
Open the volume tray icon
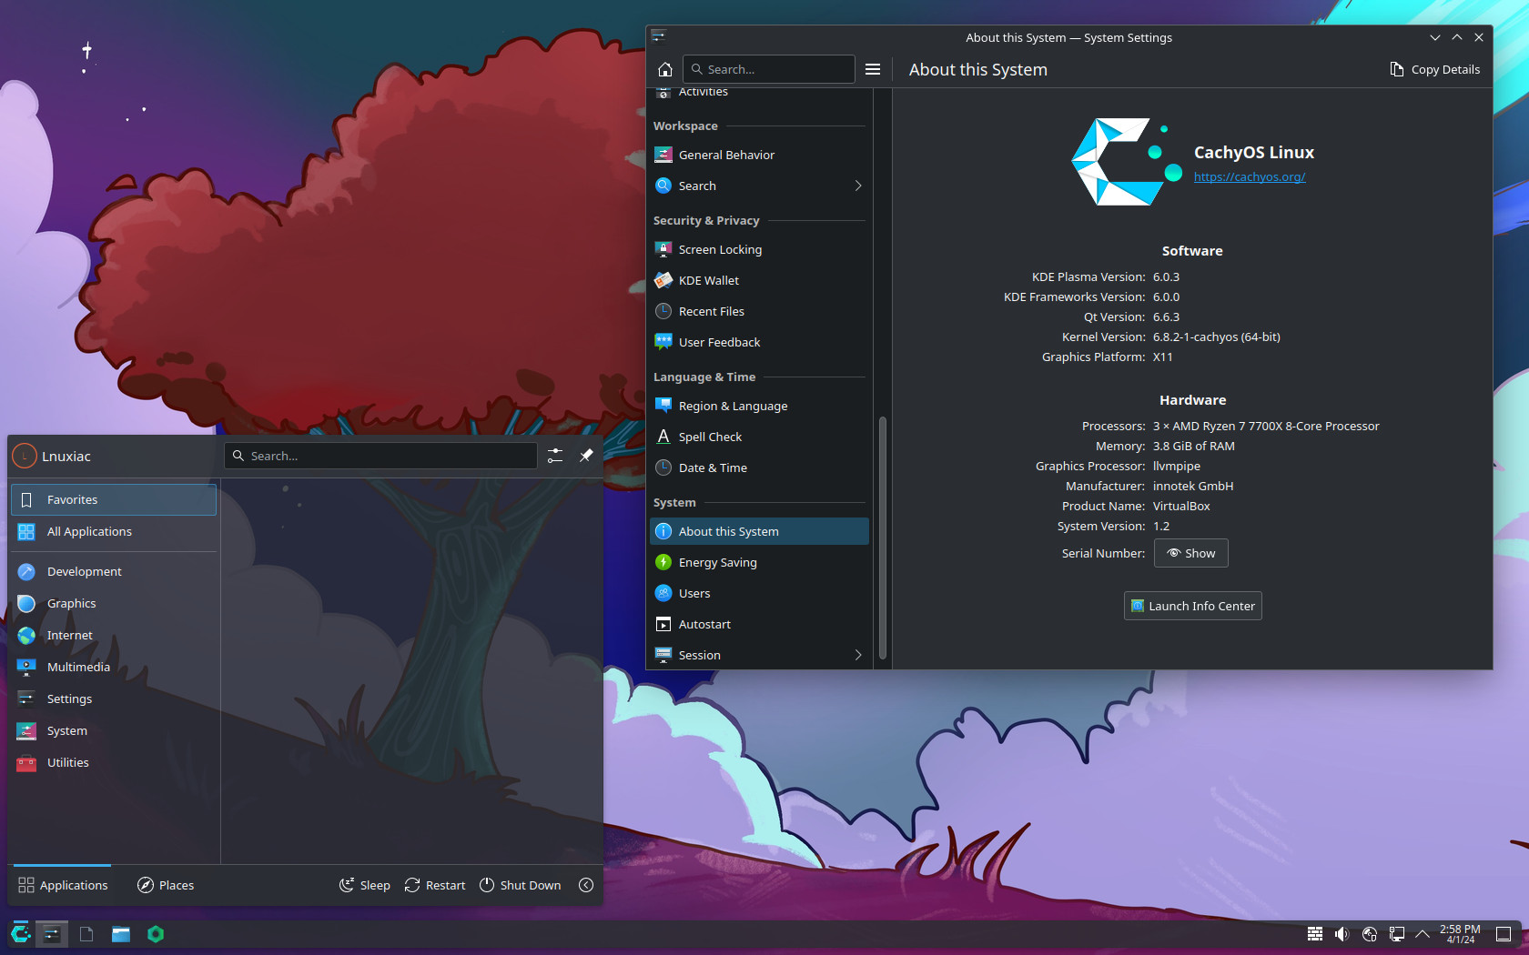[x=1342, y=934]
